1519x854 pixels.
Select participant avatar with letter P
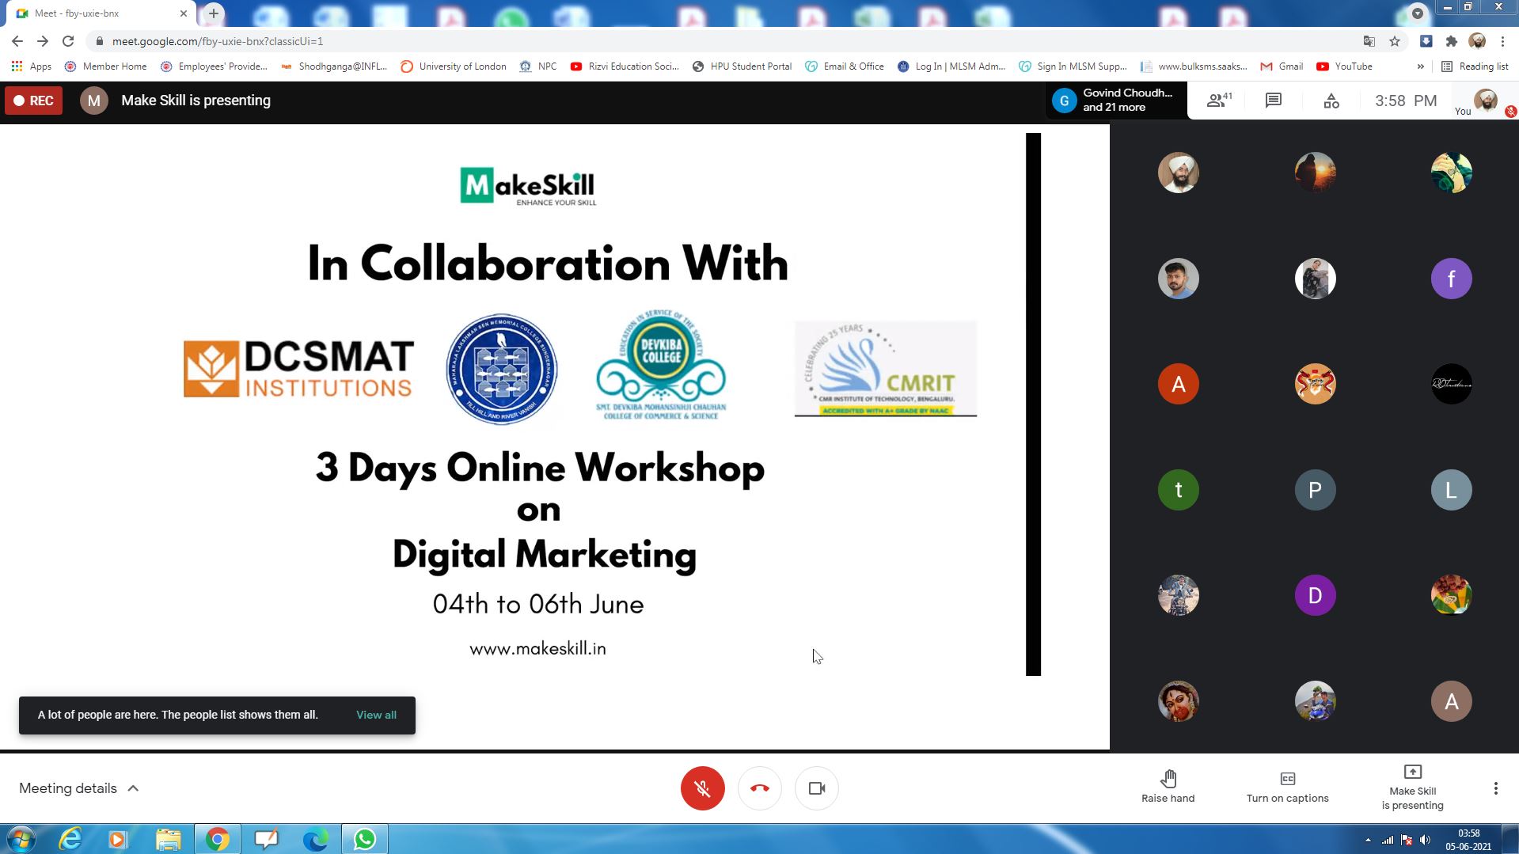click(1315, 490)
